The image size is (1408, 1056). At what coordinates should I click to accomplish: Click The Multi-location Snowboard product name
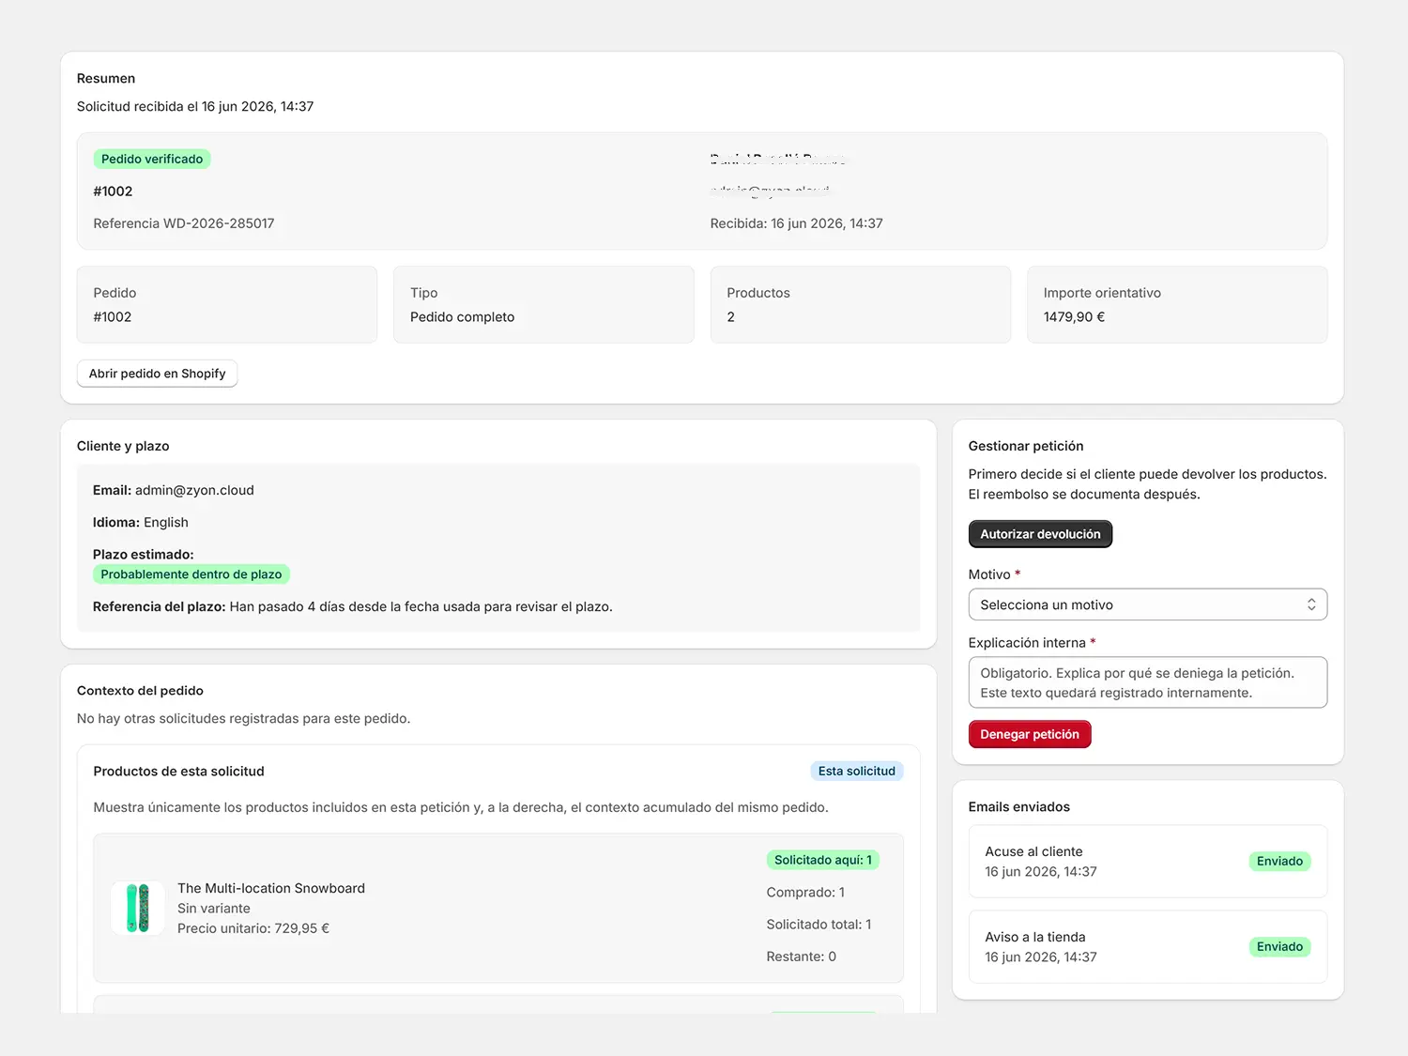click(x=271, y=888)
